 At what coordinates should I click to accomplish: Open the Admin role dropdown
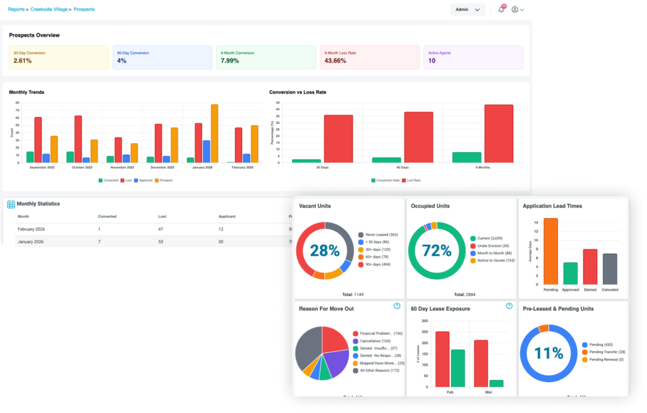[x=468, y=9]
